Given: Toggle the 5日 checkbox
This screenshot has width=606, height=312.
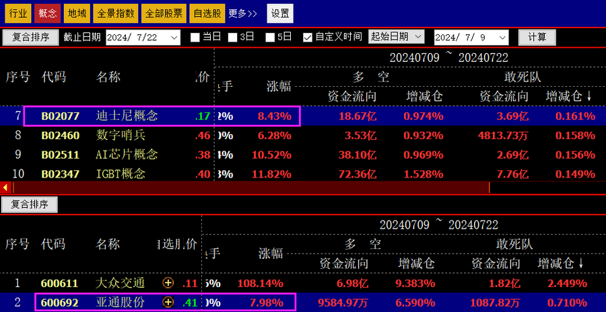Looking at the screenshot, I should 270,38.
